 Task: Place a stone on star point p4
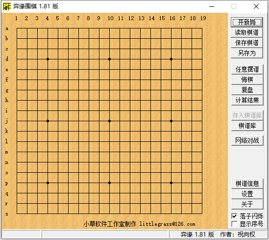click(x=48, y=183)
